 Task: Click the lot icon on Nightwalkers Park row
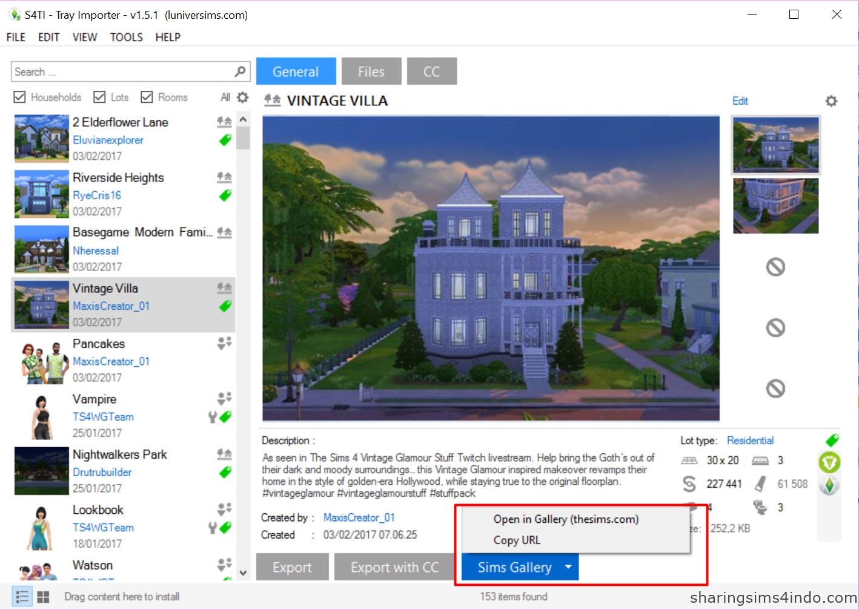pyautogui.click(x=224, y=453)
